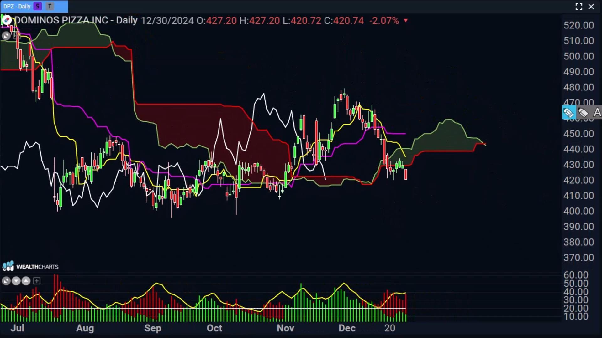Viewport: 602px width, 338px height.
Task: Open the red change dropdown arrow in header
Action: pos(406,21)
